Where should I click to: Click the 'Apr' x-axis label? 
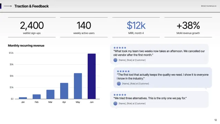tap(64, 102)
